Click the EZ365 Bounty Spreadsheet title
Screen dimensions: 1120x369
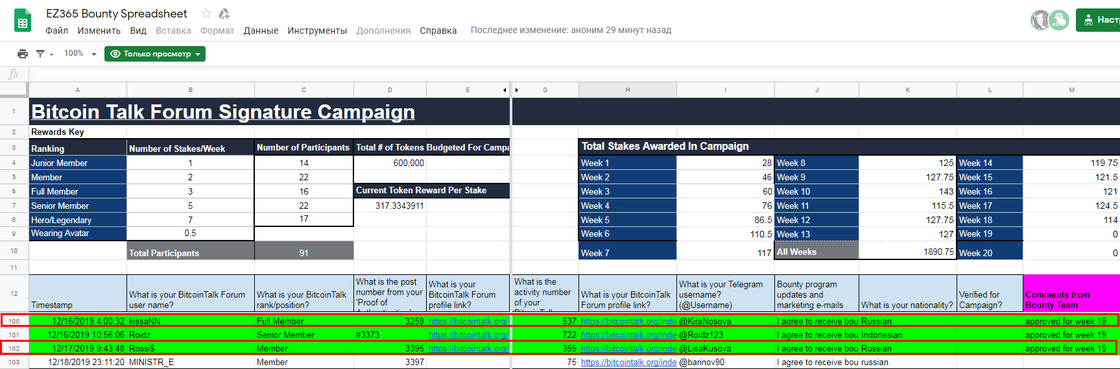[117, 14]
